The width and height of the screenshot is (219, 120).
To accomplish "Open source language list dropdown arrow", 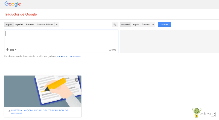I will point(57,25).
